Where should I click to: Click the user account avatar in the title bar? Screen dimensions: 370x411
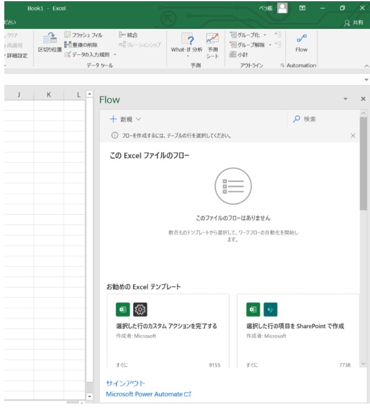282,8
